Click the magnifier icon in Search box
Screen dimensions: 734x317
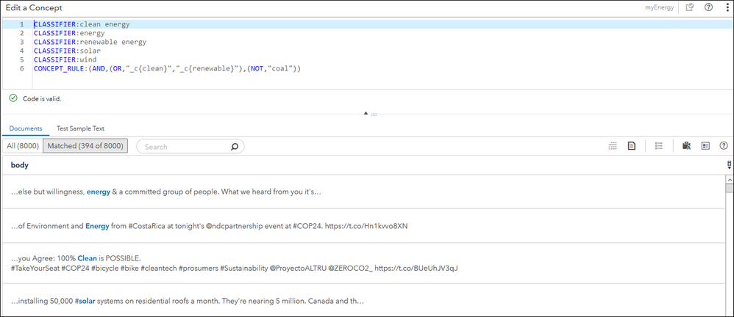[x=235, y=147]
